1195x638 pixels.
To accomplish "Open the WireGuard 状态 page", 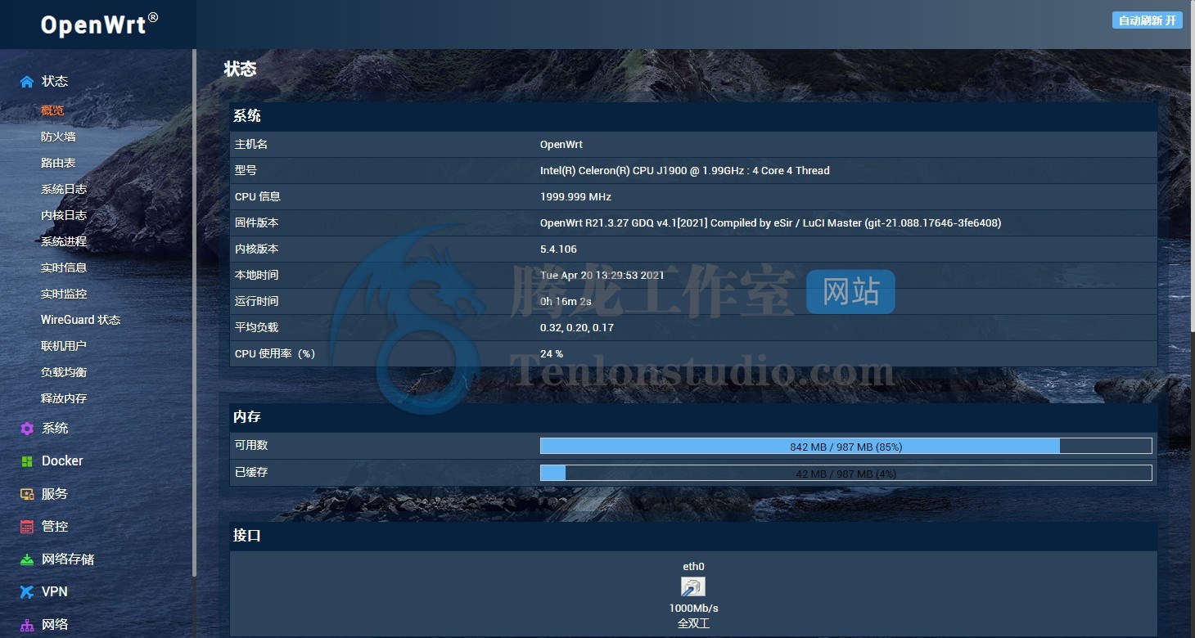I will coord(80,320).
